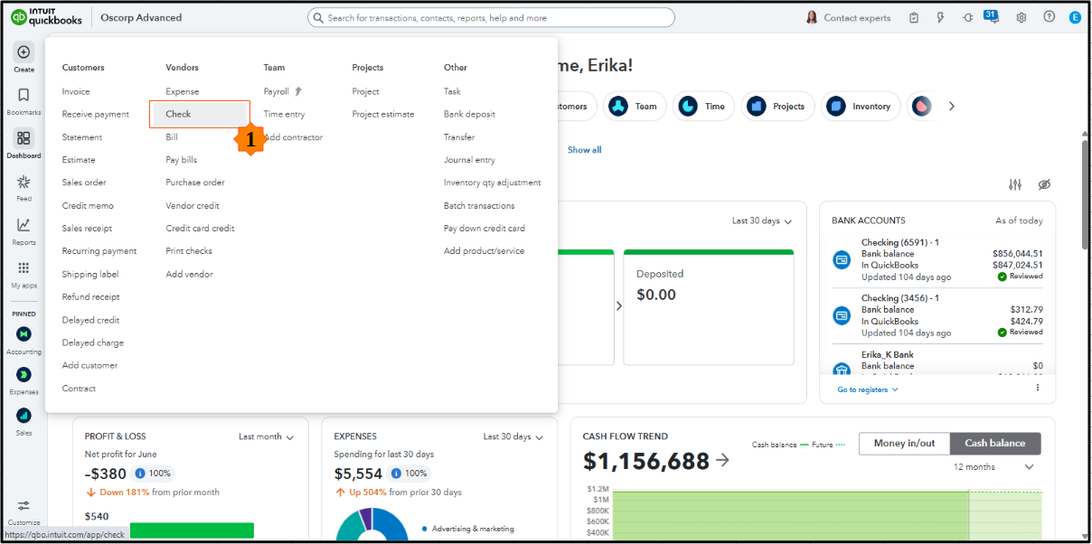The image size is (1092, 544).
Task: Choose Credit memo under Customers
Action: point(88,206)
